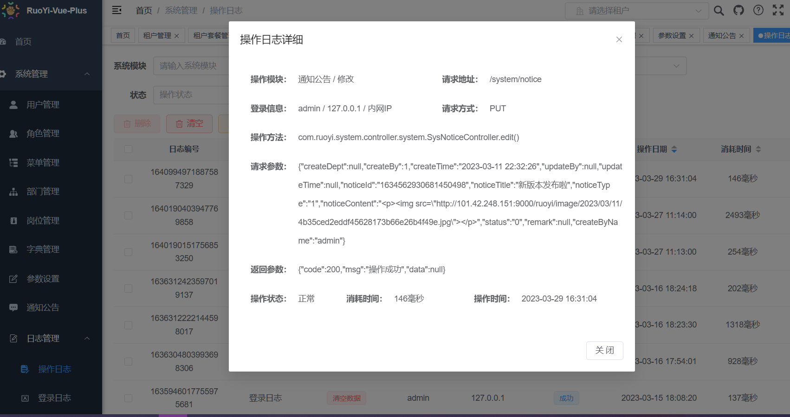The height and width of the screenshot is (417, 790).
Task: Open the 操作状态 status dropdown
Action: click(x=191, y=95)
